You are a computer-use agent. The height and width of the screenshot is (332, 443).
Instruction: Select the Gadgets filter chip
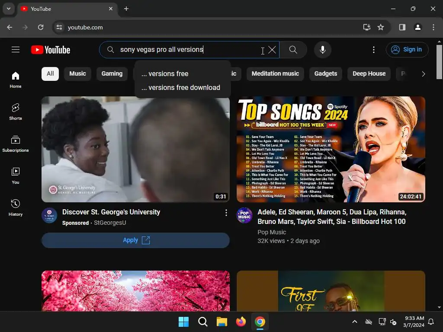click(x=326, y=73)
